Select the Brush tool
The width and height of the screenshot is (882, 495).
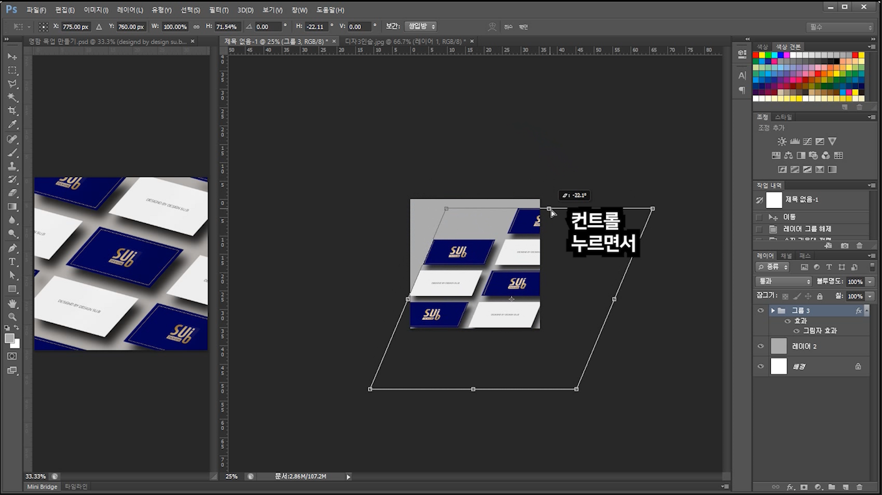tap(12, 153)
